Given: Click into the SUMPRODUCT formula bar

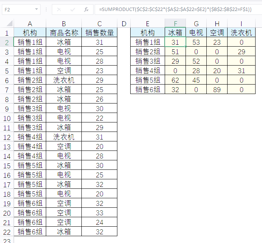Looking at the screenshot, I should click(x=178, y=9).
